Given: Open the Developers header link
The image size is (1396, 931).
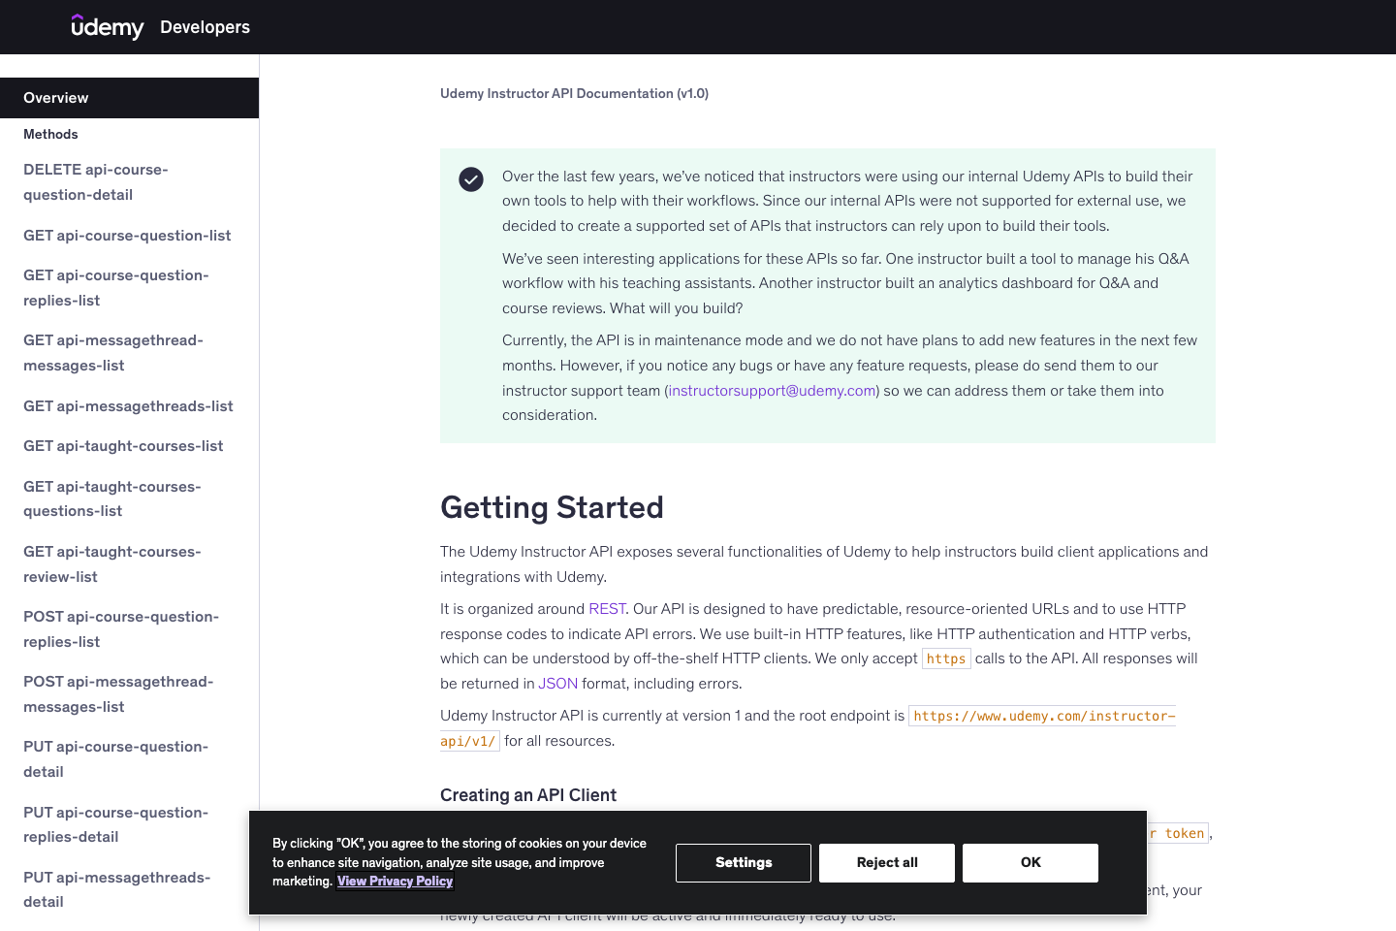Looking at the screenshot, I should click(x=205, y=27).
